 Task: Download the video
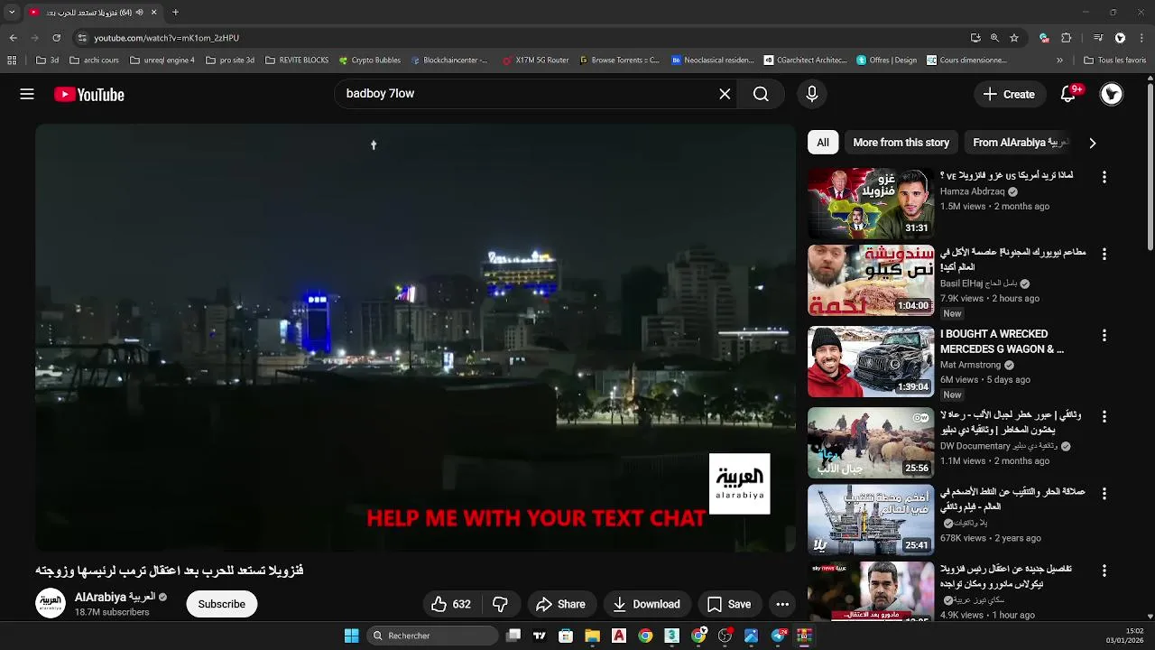646,604
